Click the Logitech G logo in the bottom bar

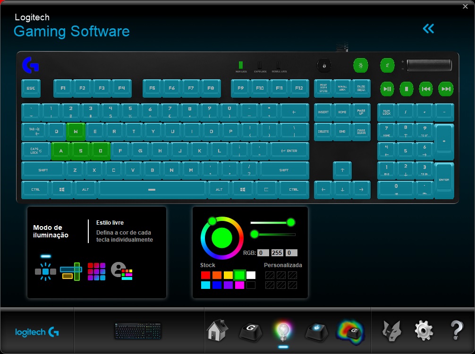pyautogui.click(x=37, y=332)
